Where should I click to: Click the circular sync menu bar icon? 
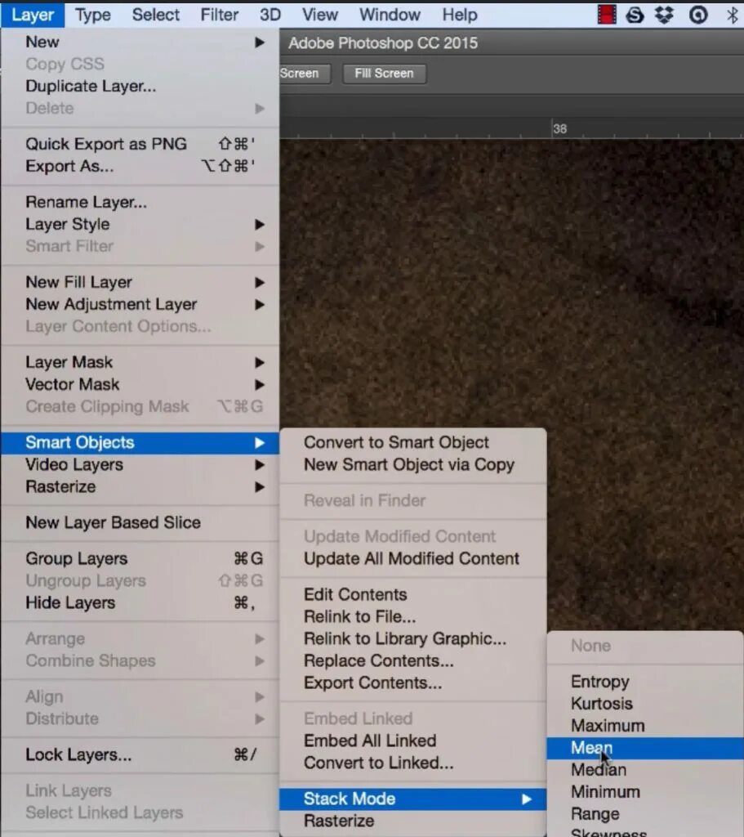click(698, 15)
